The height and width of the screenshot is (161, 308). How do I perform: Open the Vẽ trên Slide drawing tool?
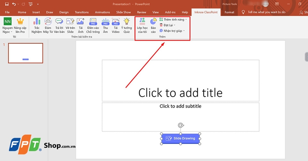coord(70,22)
